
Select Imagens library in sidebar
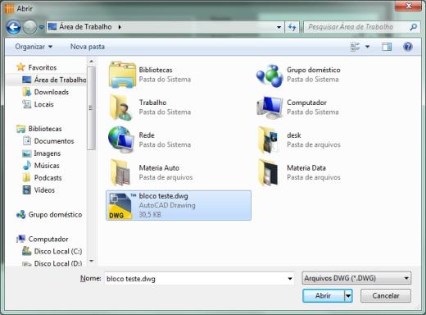click(x=48, y=153)
